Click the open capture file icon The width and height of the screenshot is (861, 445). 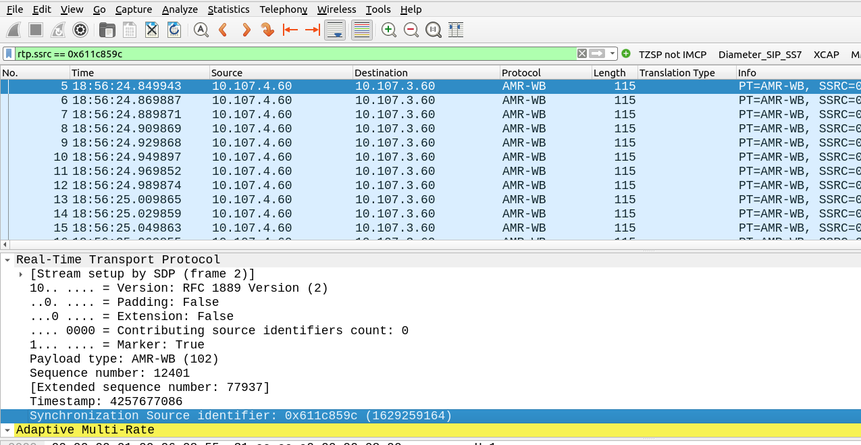pyautogui.click(x=107, y=30)
